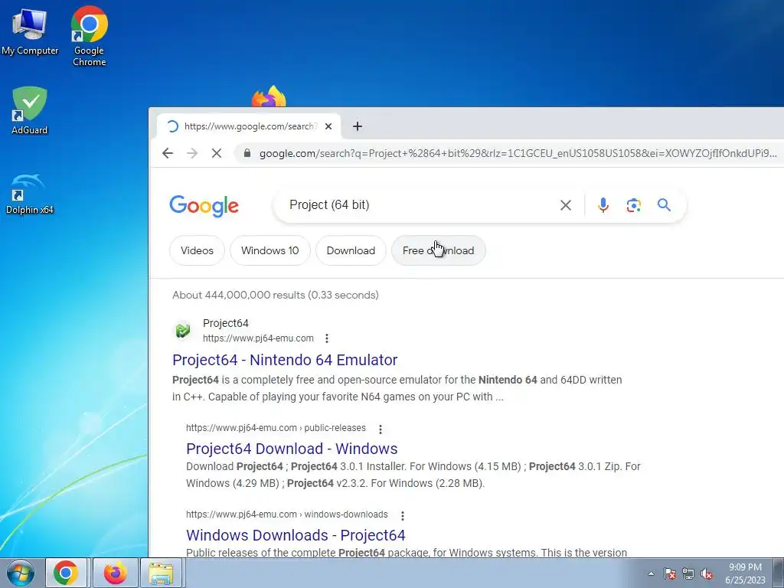784x588 pixels.
Task: Click the Project64 site name text
Action: 226,323
